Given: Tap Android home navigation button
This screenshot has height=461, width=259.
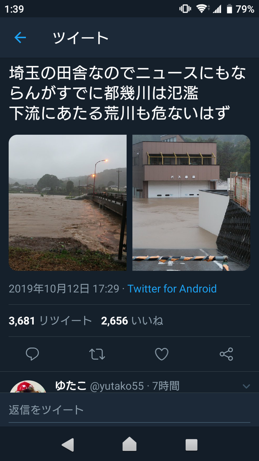Looking at the screenshot, I should [x=129, y=444].
